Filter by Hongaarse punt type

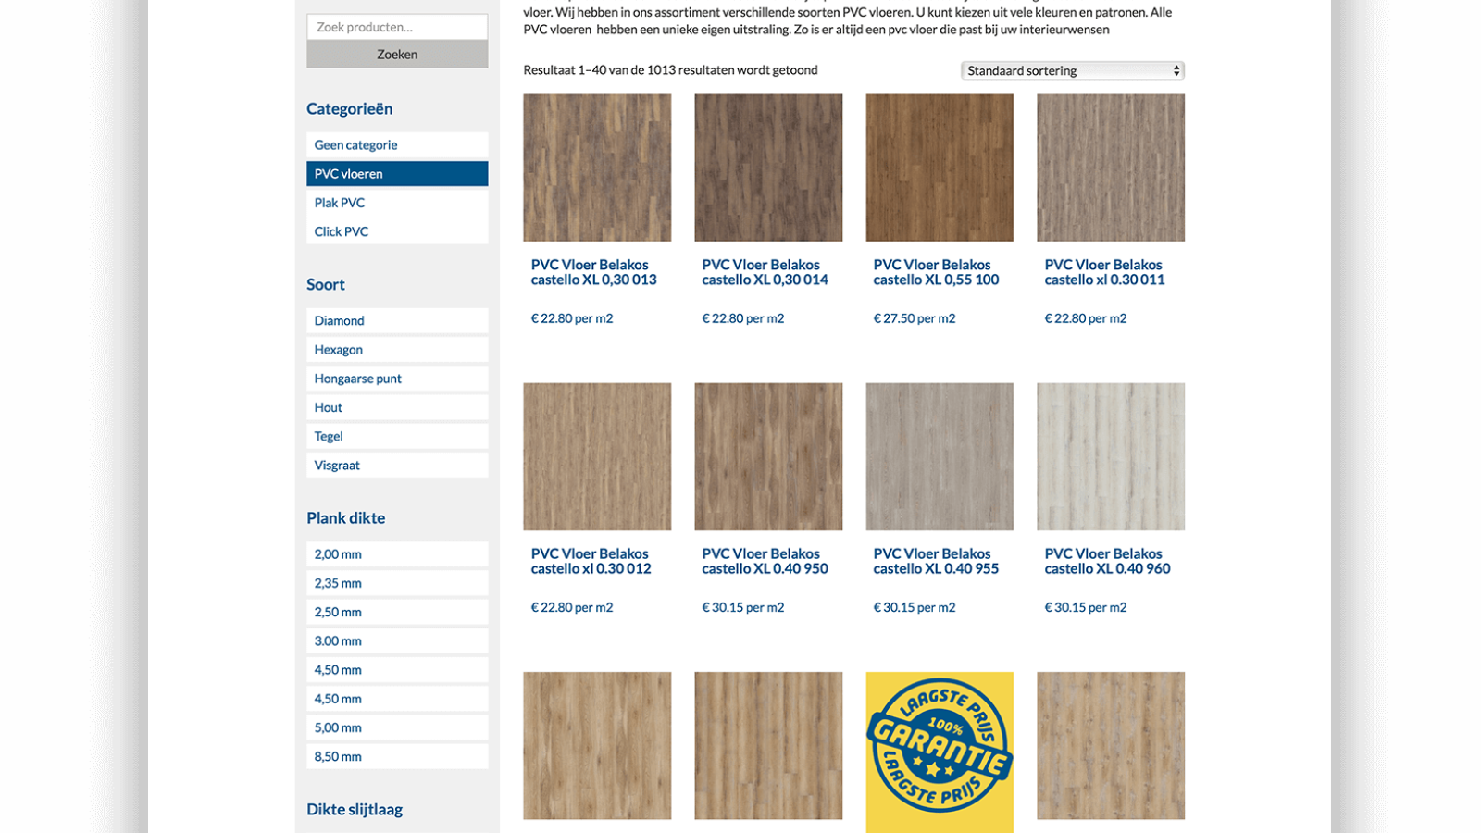tap(397, 379)
